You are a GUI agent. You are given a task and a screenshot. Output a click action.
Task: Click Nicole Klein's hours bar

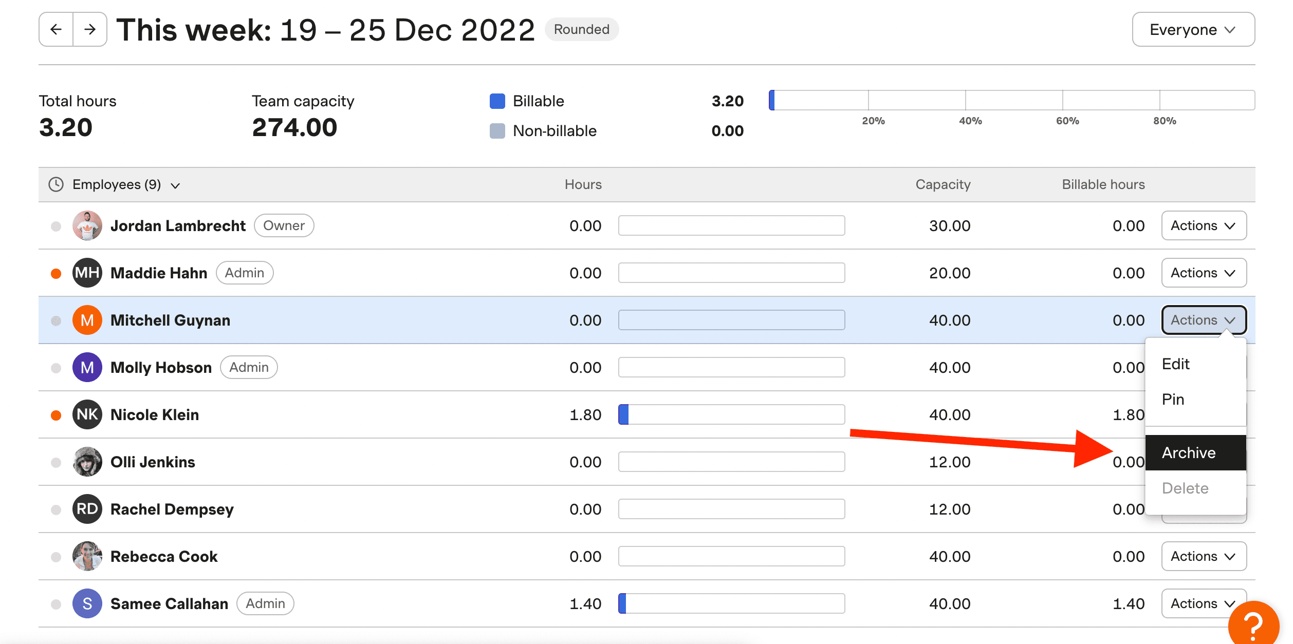pyautogui.click(x=731, y=414)
